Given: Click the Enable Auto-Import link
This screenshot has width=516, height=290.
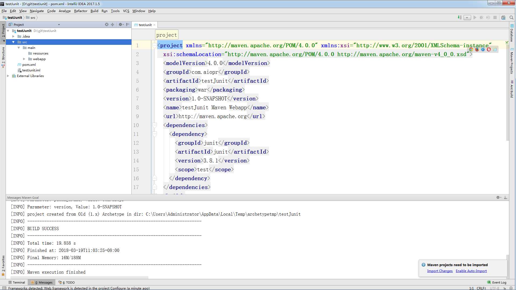Looking at the screenshot, I should point(471,271).
